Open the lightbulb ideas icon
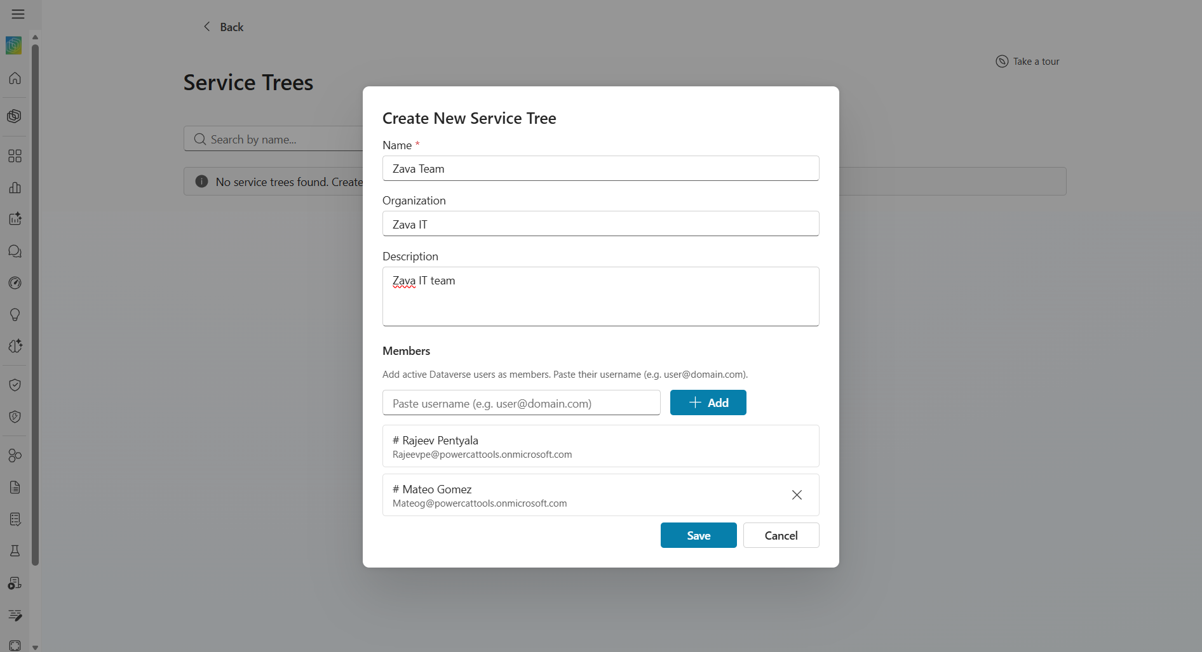The width and height of the screenshot is (1202, 652). (15, 314)
